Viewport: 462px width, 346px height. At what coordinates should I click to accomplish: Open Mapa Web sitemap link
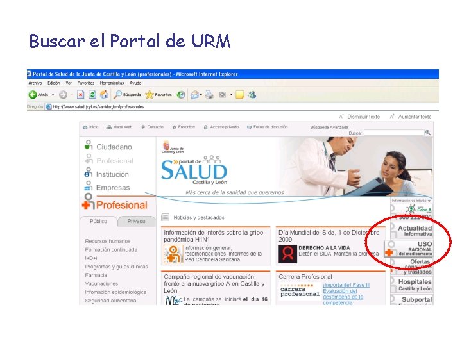click(119, 127)
